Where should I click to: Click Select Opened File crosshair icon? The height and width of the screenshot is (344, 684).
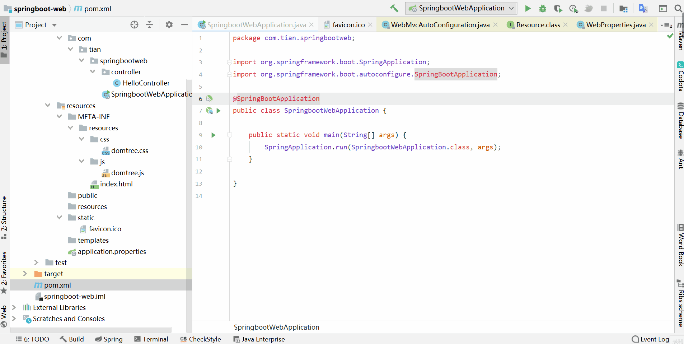click(x=134, y=24)
